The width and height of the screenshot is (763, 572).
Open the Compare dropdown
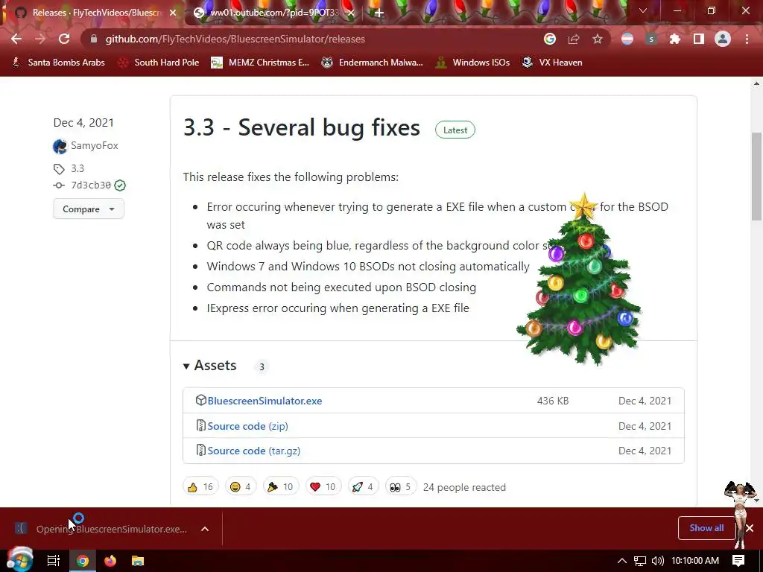click(x=88, y=209)
